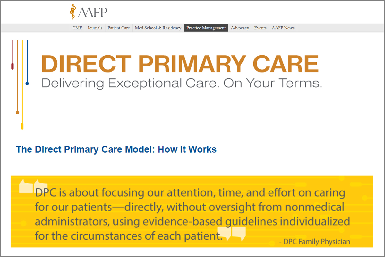Click the Delivering Exceptional Care tagline
The width and height of the screenshot is (385, 257).
tap(182, 84)
